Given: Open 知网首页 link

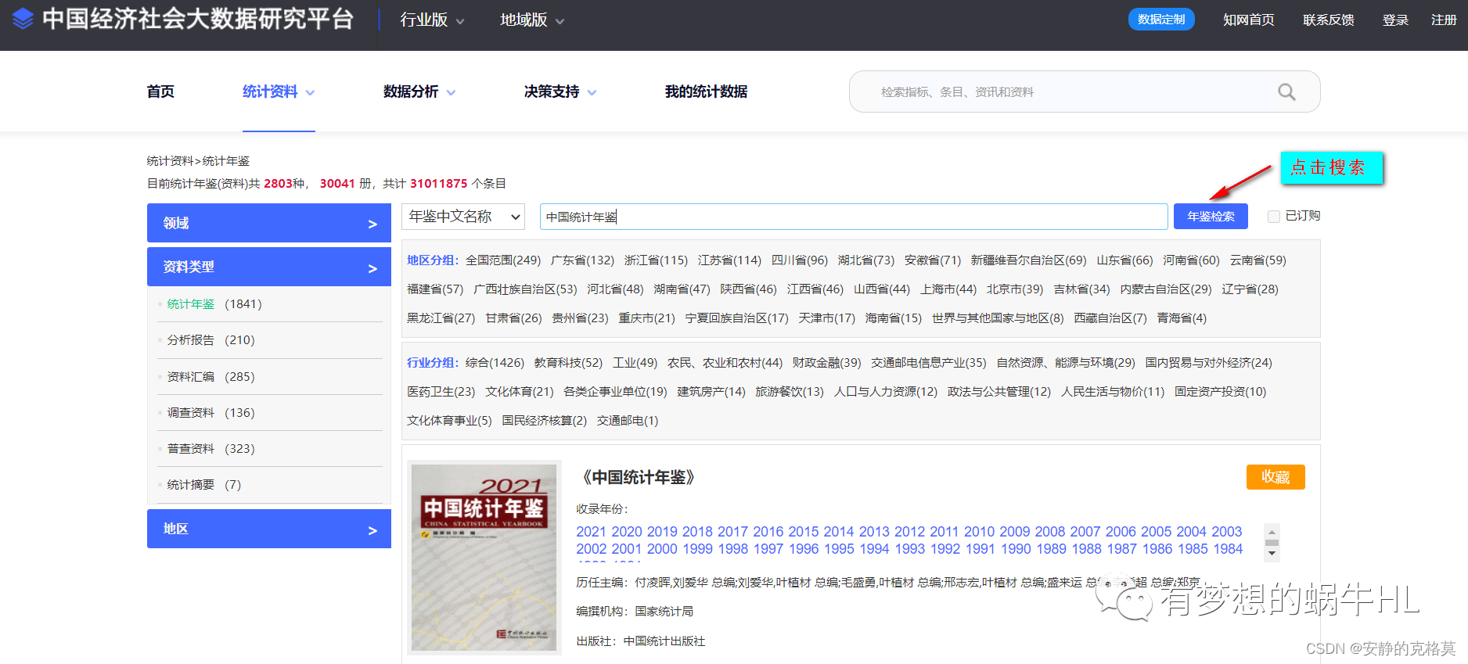Looking at the screenshot, I should point(1249,20).
